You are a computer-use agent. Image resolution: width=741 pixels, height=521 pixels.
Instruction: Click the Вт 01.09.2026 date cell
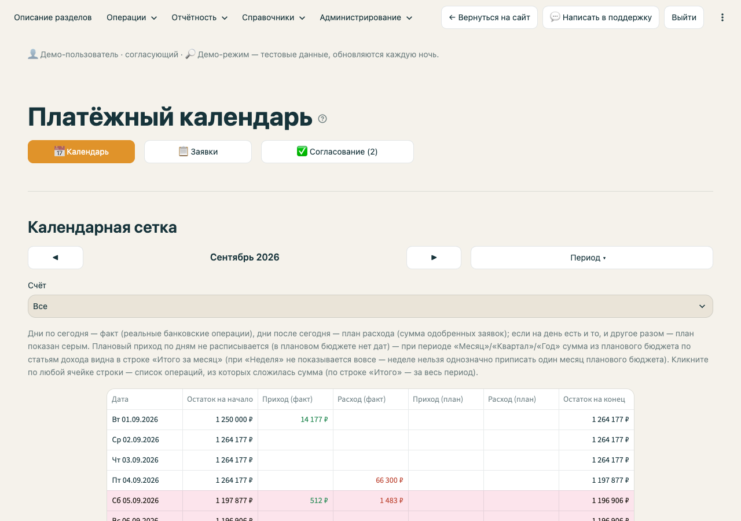145,420
